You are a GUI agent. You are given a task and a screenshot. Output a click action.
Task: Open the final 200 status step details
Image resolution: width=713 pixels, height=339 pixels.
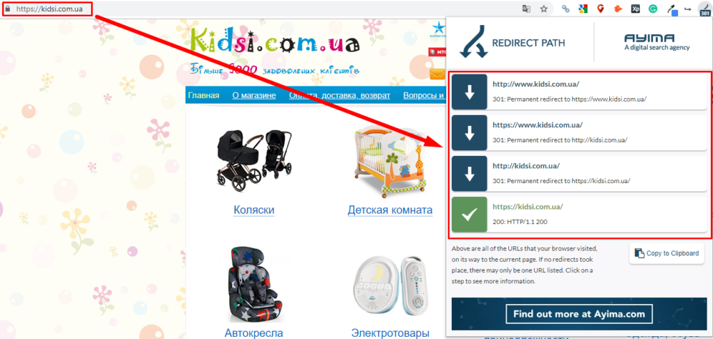[x=579, y=214]
